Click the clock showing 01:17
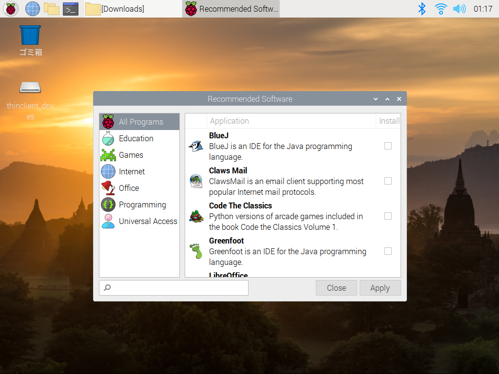Image resolution: width=499 pixels, height=374 pixels. pyautogui.click(x=483, y=9)
